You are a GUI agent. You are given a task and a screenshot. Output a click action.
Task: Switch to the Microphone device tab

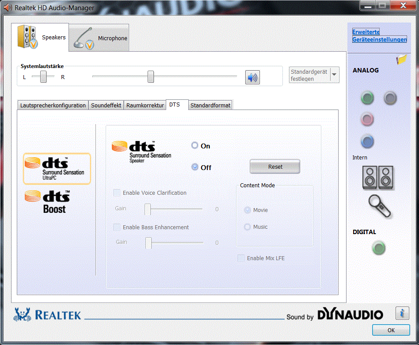[99, 38]
